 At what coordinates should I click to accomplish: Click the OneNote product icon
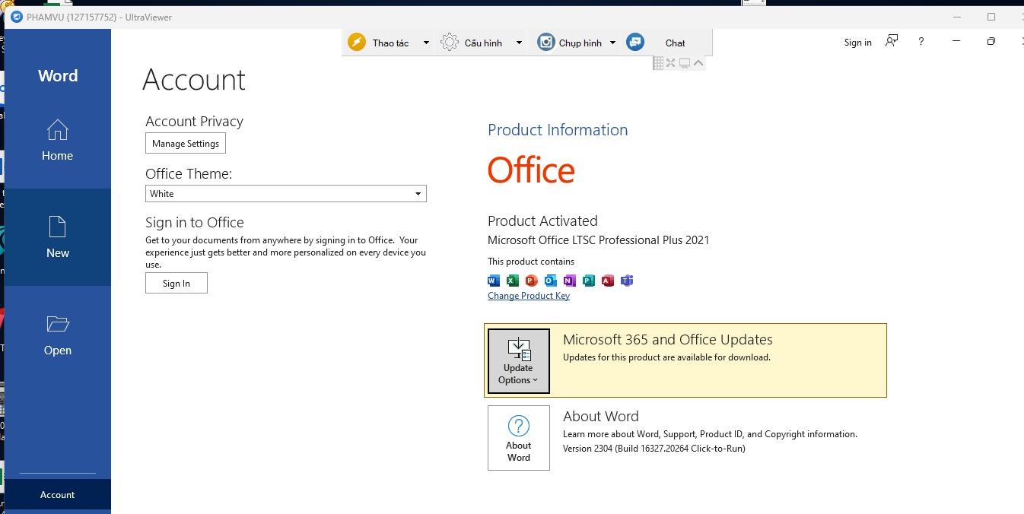pyautogui.click(x=570, y=281)
